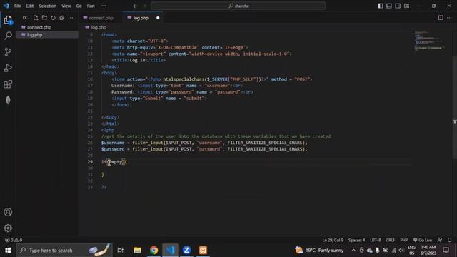
Task: Click the minimap code overview
Action: [x=429, y=41]
